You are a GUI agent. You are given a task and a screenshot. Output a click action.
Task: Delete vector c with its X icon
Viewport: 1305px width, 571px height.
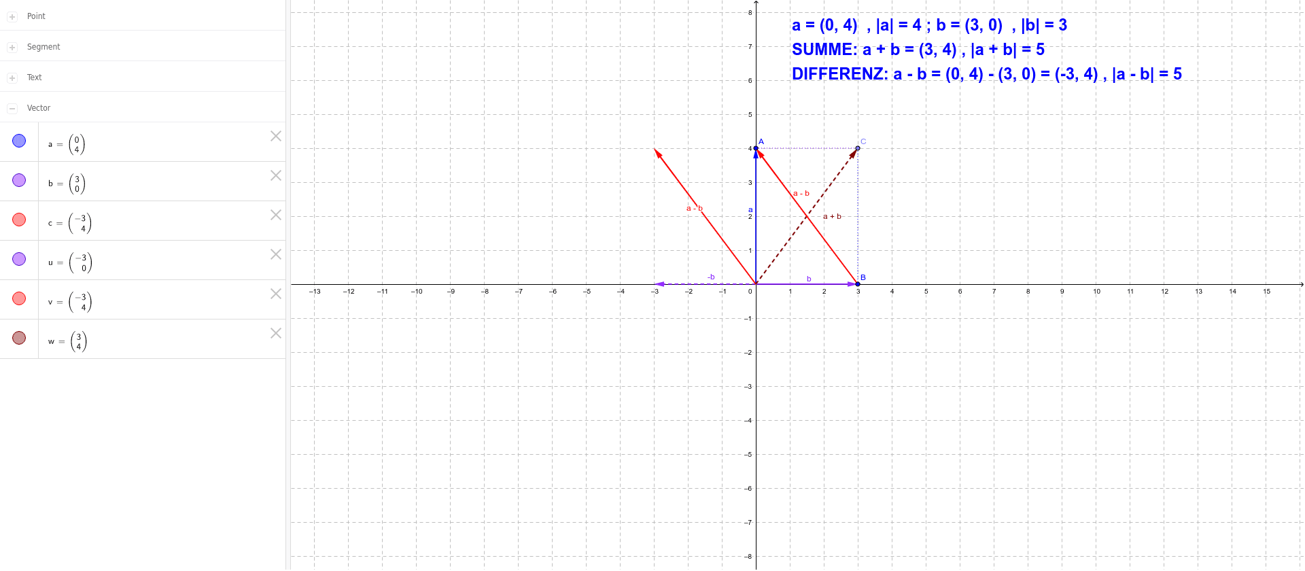(276, 215)
